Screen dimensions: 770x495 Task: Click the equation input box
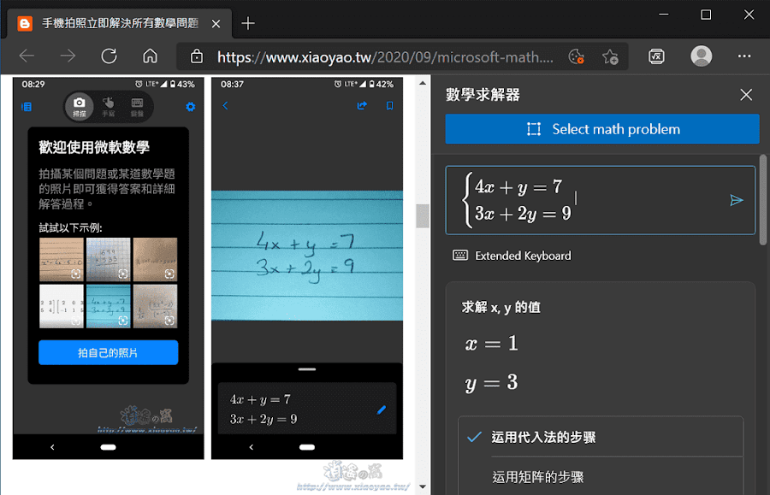pyautogui.click(x=600, y=200)
